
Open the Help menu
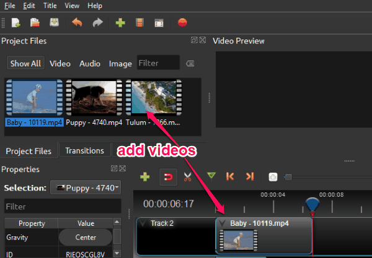point(95,6)
